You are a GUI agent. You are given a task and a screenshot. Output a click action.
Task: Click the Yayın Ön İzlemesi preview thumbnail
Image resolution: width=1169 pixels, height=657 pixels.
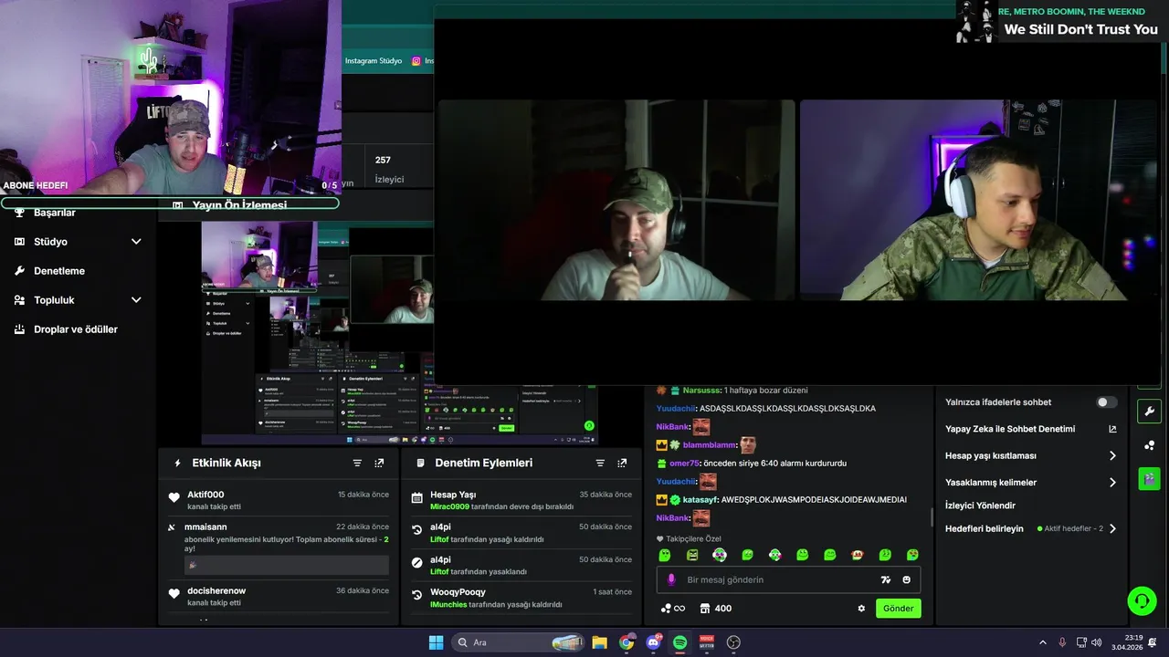click(399, 333)
